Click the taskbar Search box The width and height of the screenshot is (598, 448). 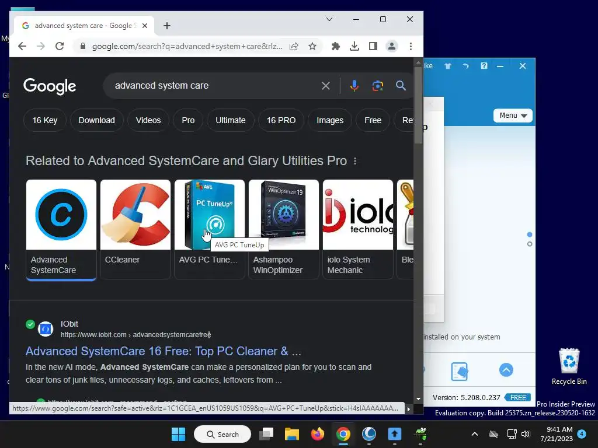click(222, 434)
